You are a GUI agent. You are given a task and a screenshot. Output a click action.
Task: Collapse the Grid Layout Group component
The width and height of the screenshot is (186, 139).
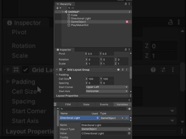tap(57, 69)
